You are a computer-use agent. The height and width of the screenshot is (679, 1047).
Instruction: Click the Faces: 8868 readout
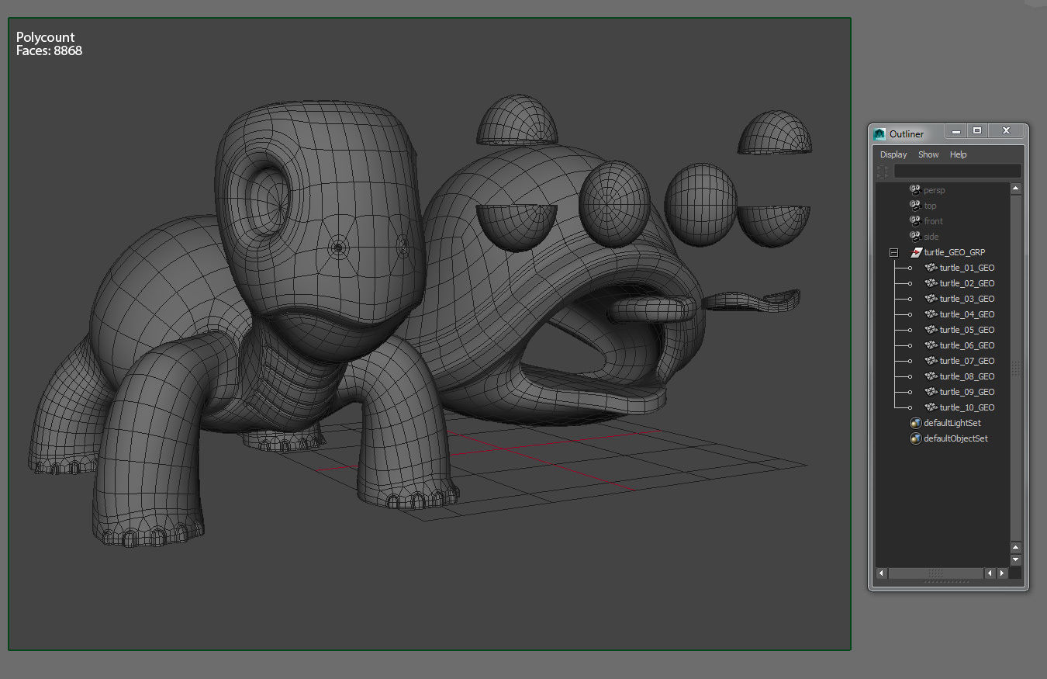pyautogui.click(x=49, y=50)
